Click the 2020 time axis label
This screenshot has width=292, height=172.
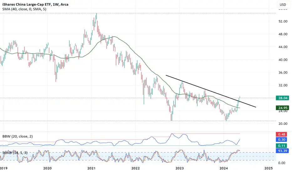pyautogui.click(x=47, y=168)
